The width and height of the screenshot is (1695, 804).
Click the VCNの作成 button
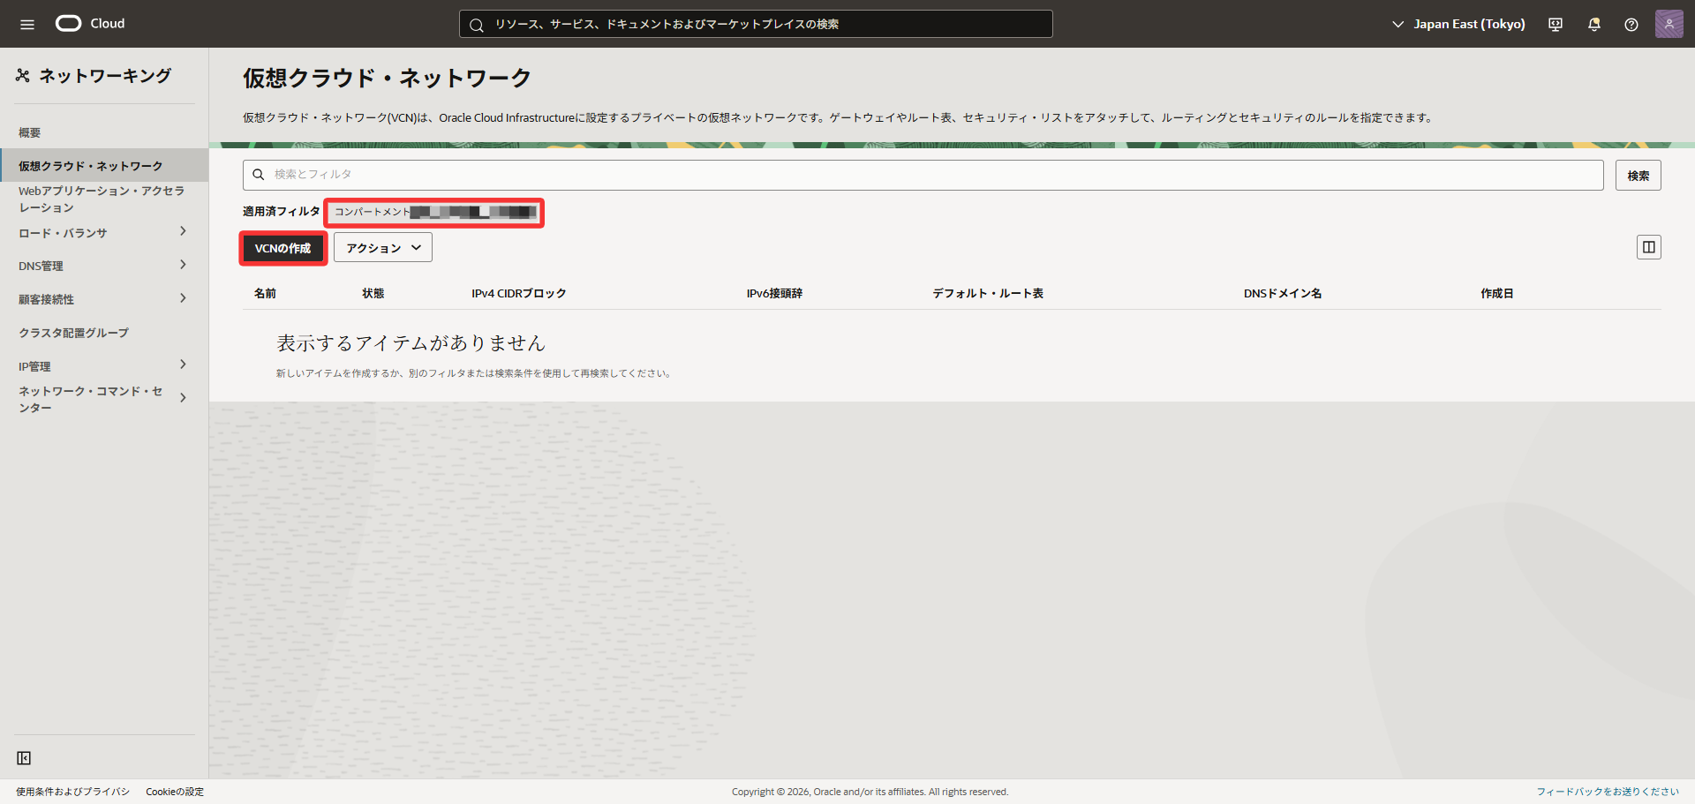pos(283,248)
